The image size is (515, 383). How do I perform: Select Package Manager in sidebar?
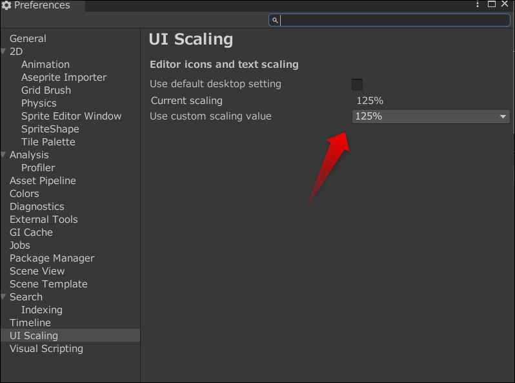(52, 258)
